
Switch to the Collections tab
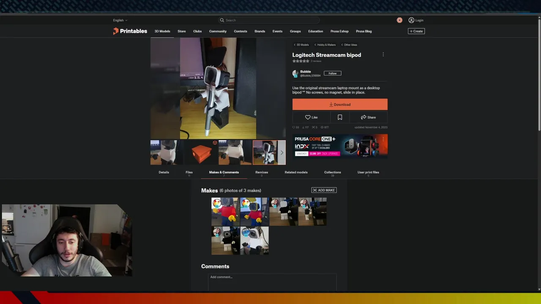pos(333,172)
